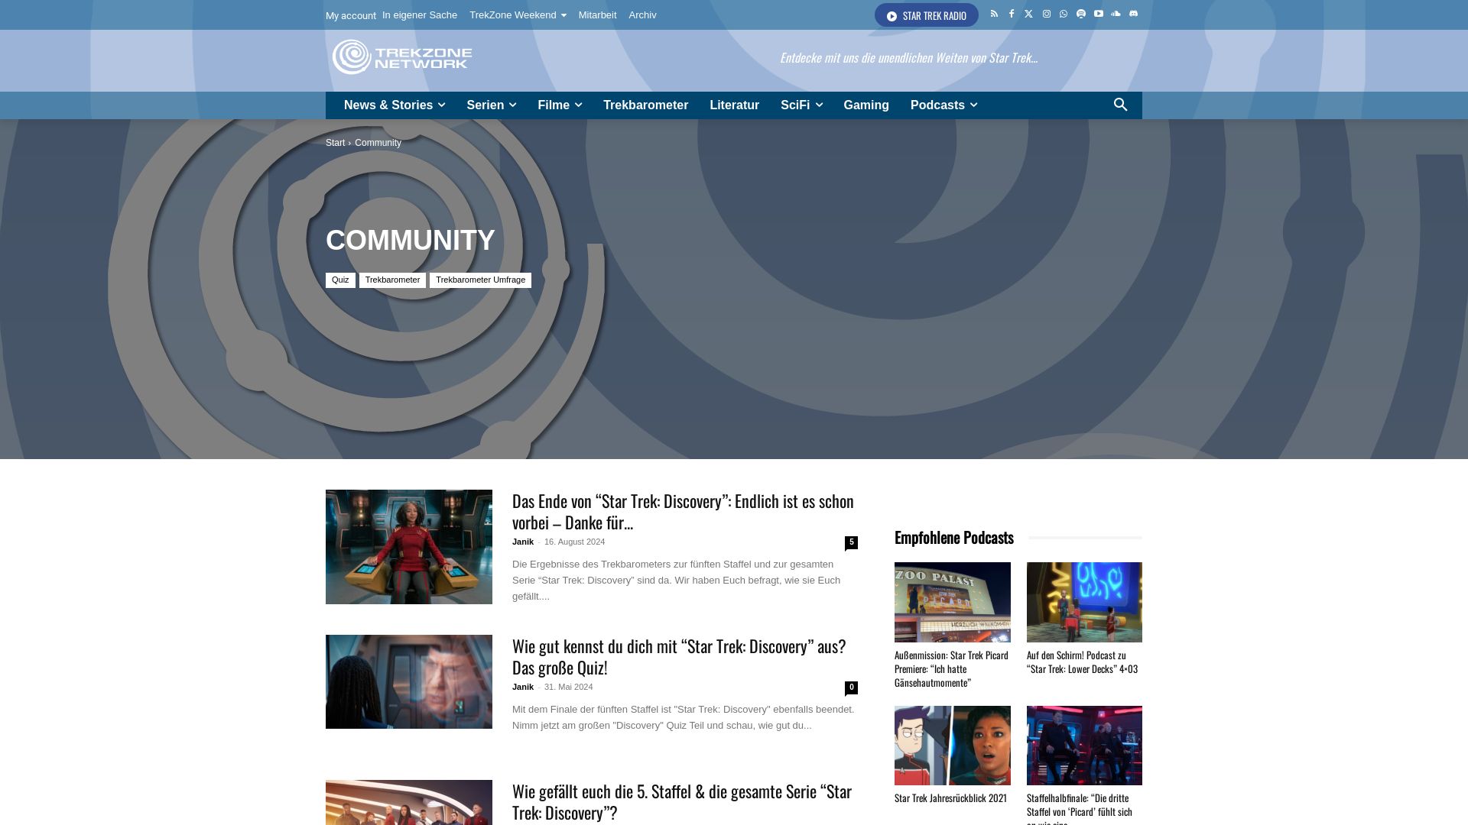The width and height of the screenshot is (1468, 825).
Task: Select the Quiz category tag
Action: [x=340, y=280]
